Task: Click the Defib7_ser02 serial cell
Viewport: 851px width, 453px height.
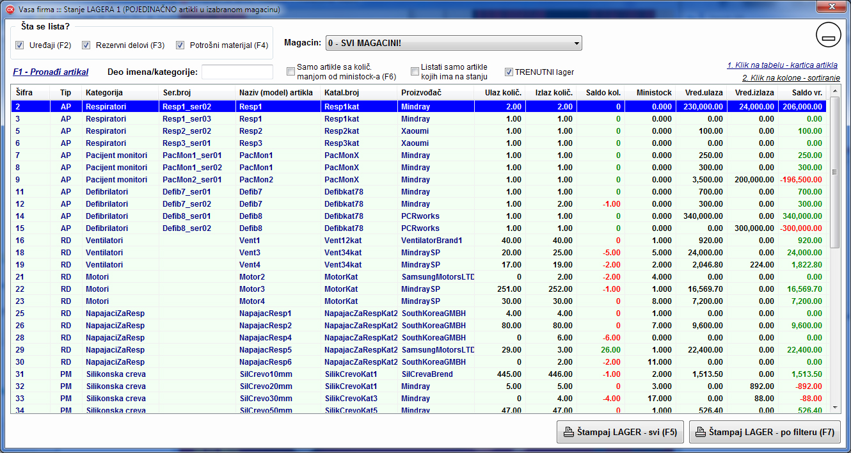Action: (x=197, y=204)
